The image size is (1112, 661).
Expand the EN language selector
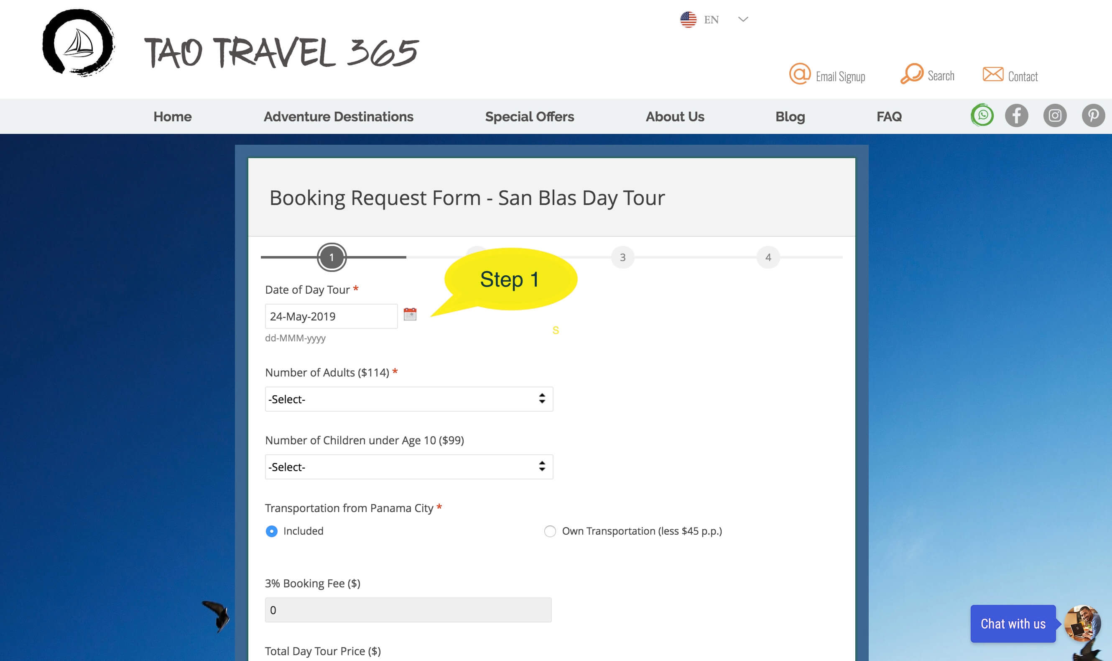[714, 20]
